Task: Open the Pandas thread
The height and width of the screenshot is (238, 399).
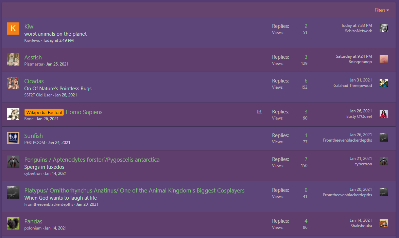Action: [33, 221]
